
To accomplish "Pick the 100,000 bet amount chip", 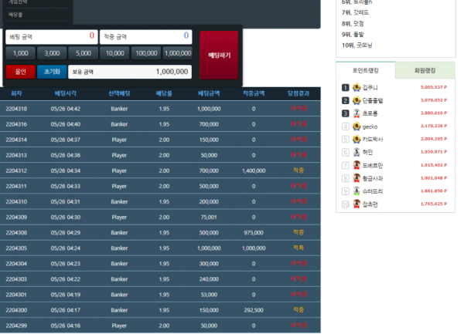I will point(145,53).
